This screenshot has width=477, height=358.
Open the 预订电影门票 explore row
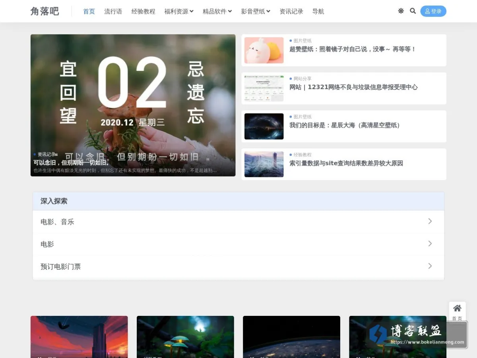238,266
